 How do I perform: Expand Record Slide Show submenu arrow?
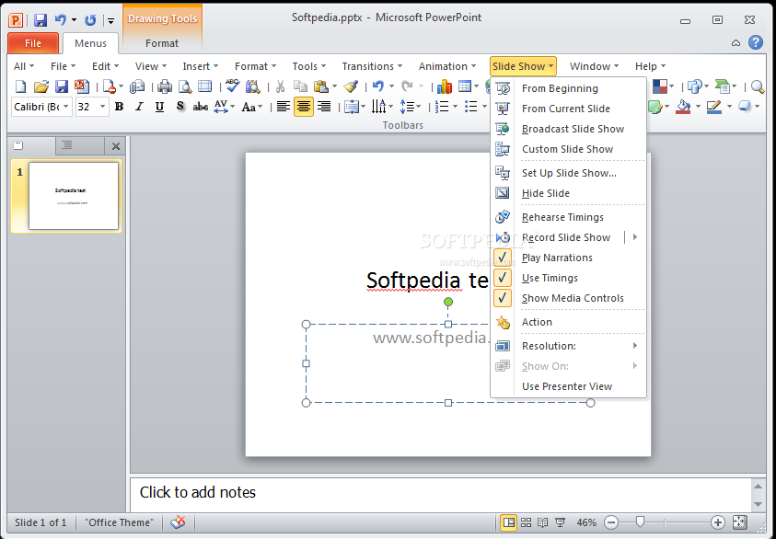point(635,237)
